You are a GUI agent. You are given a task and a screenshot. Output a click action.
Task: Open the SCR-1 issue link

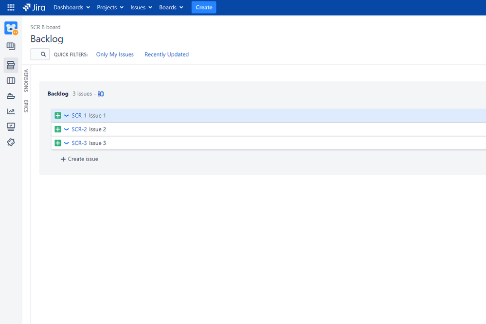point(79,115)
